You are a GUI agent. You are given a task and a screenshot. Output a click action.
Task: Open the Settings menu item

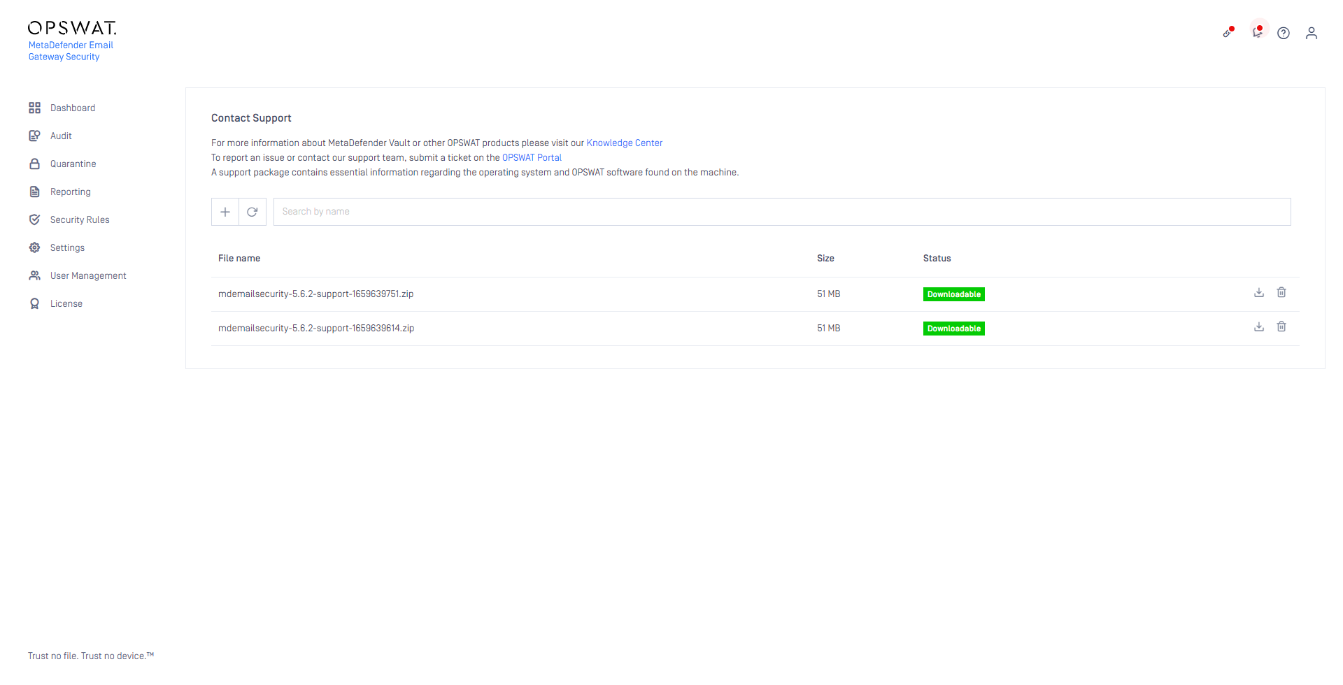(x=67, y=247)
